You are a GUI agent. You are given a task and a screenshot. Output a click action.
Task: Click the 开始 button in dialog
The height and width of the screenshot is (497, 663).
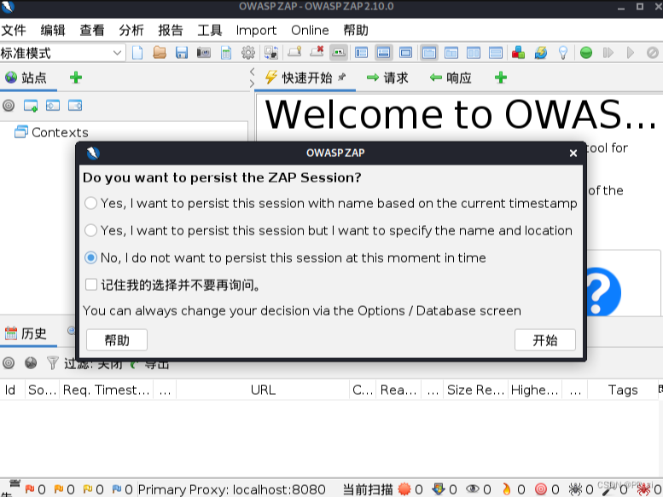point(544,340)
